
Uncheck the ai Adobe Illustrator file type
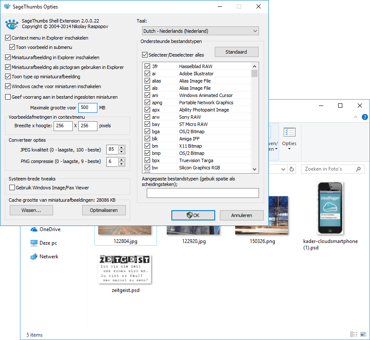click(148, 74)
